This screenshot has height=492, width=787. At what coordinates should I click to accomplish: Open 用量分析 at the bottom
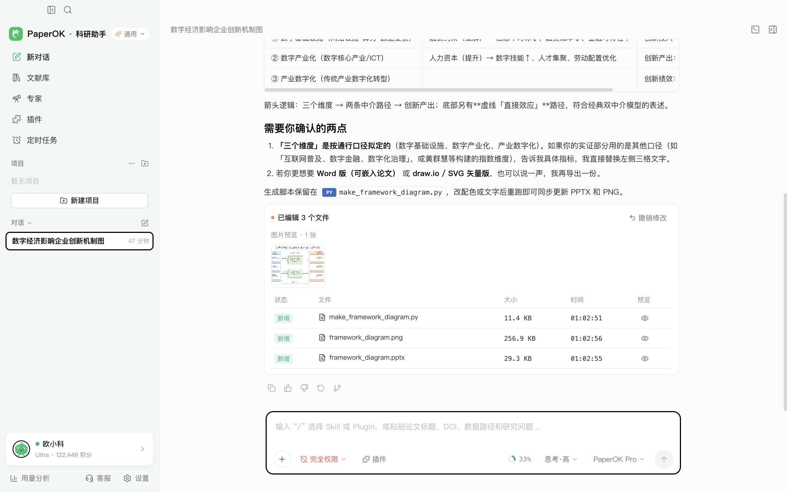[30, 478]
